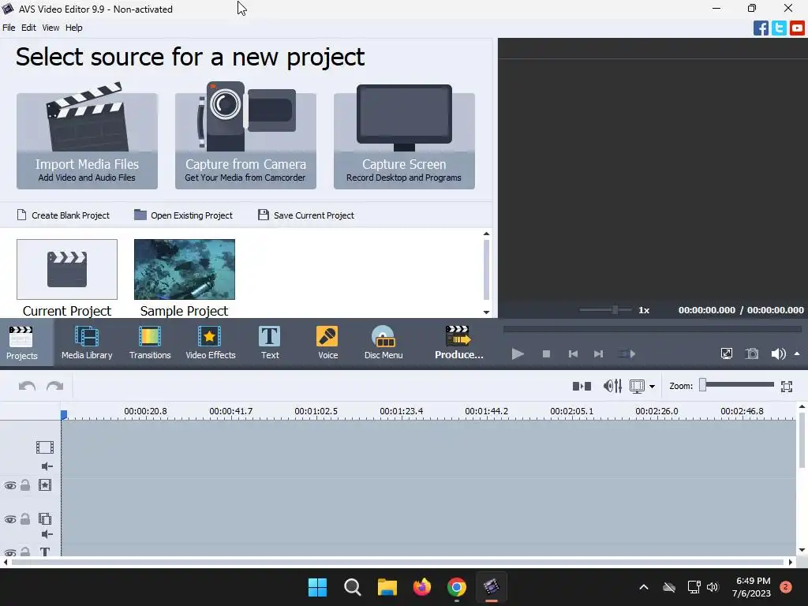Open the Projects tab

tap(21, 342)
